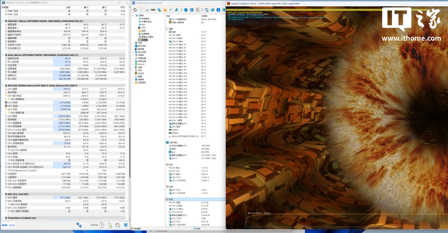Click HWiNFO network monitors icon in footer

pyautogui.click(x=79, y=225)
